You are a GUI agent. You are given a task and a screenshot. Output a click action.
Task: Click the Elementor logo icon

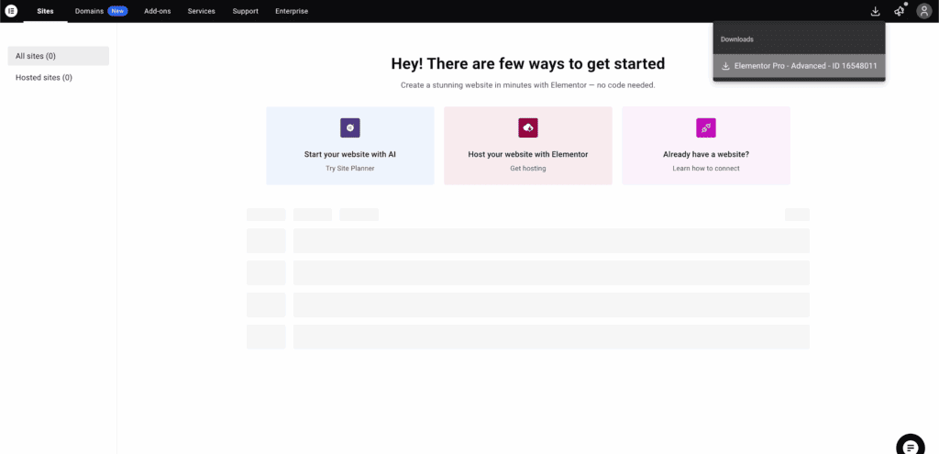tap(11, 11)
